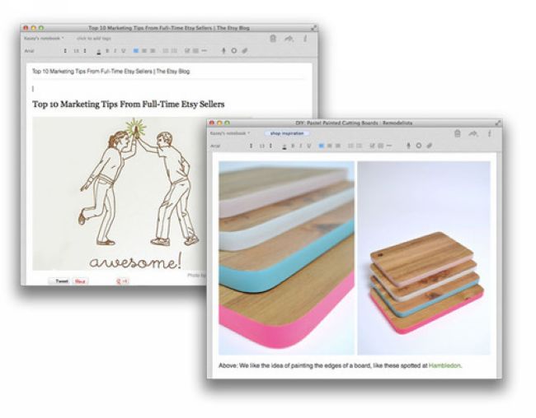Open note info in Etsy window
This screenshot has width=536, height=418.
point(304,38)
